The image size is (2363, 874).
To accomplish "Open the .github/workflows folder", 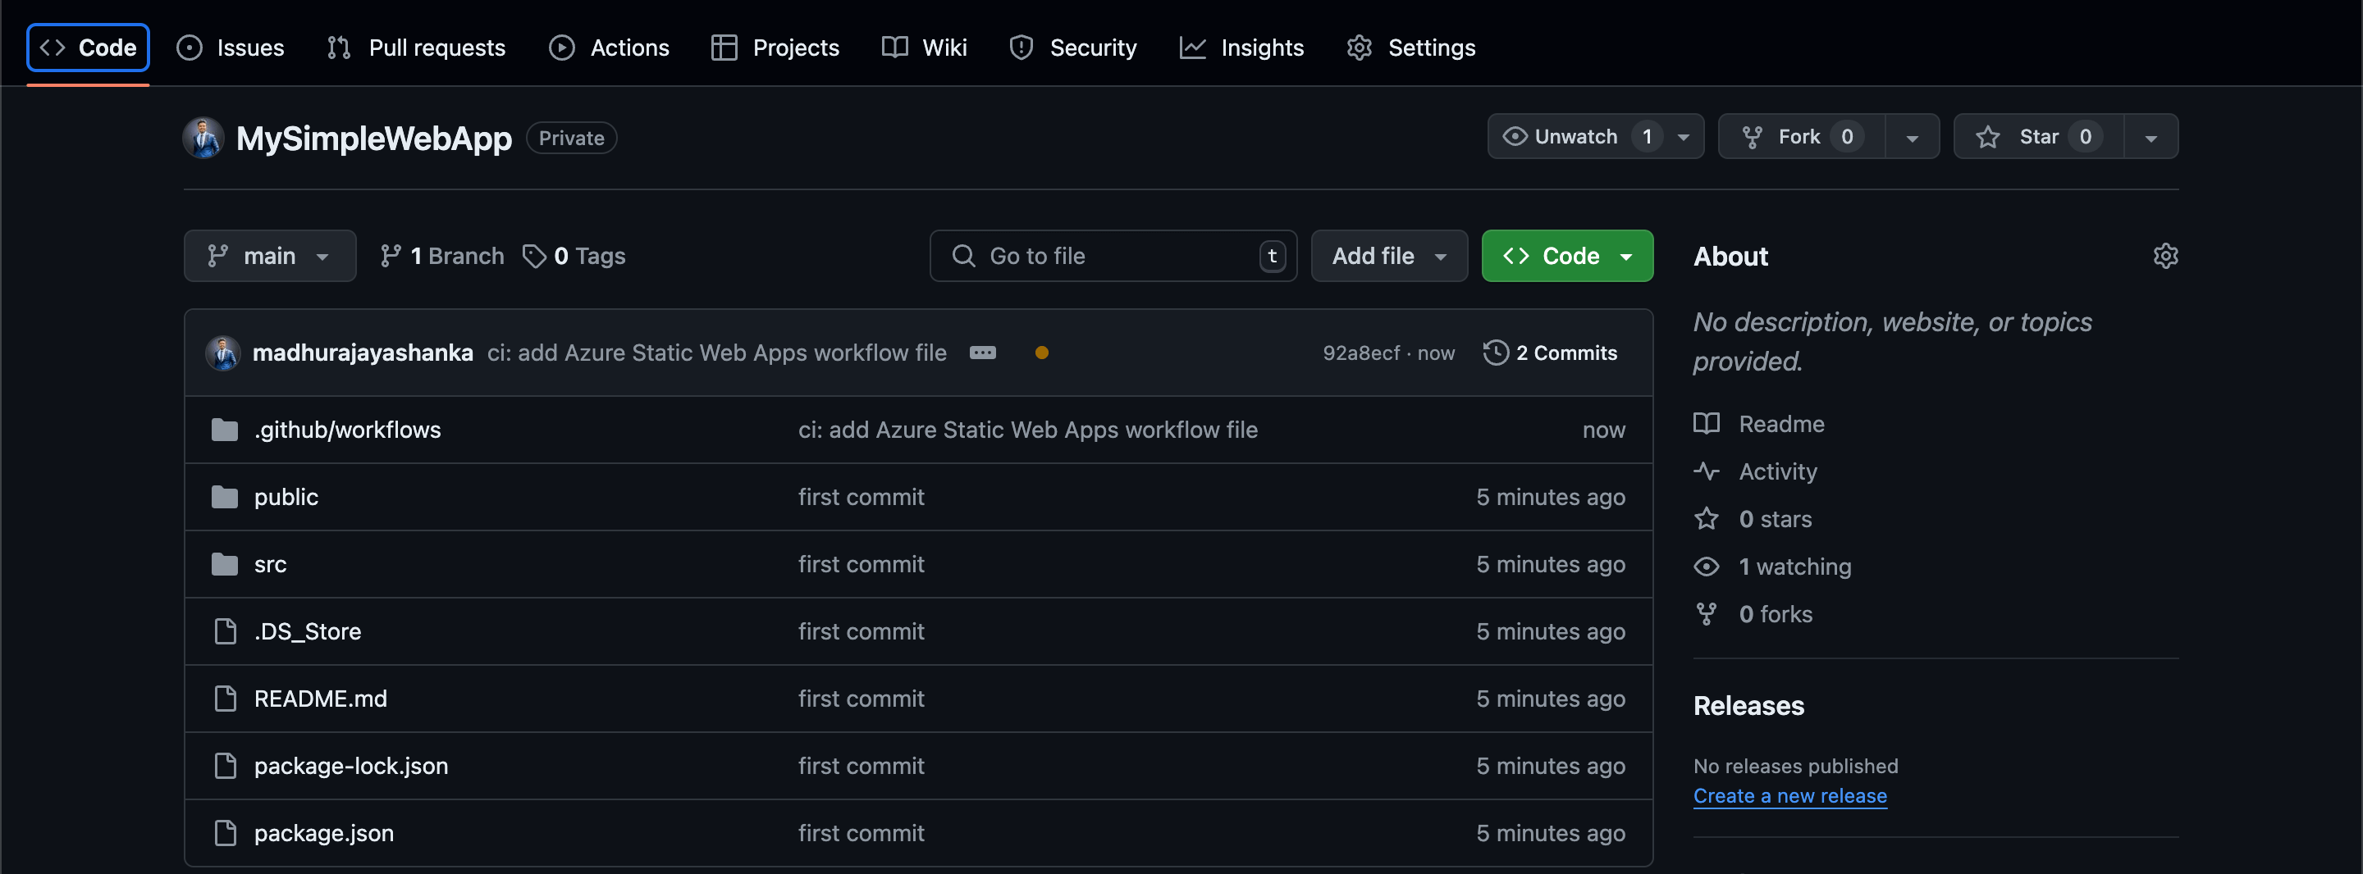I will [347, 430].
